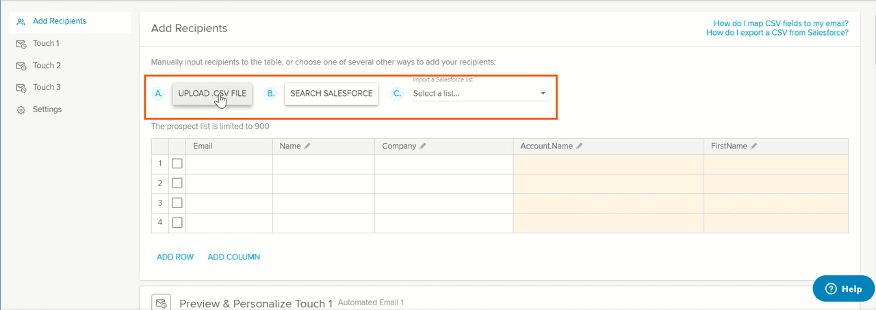Viewport: 876px width, 310px height.
Task: Click the dropdown arrow of Select a list
Action: pyautogui.click(x=543, y=94)
